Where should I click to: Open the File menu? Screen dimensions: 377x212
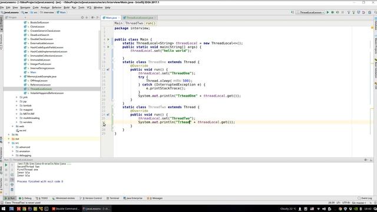point(2,8)
